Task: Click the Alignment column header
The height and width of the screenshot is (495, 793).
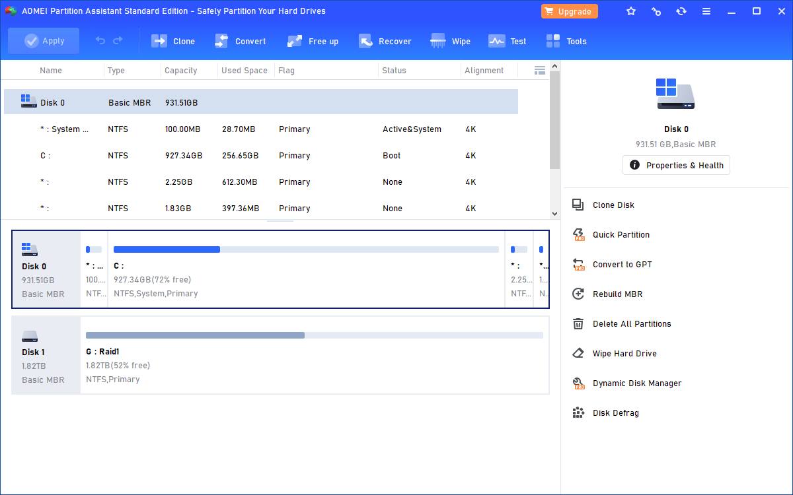Action: tap(484, 70)
